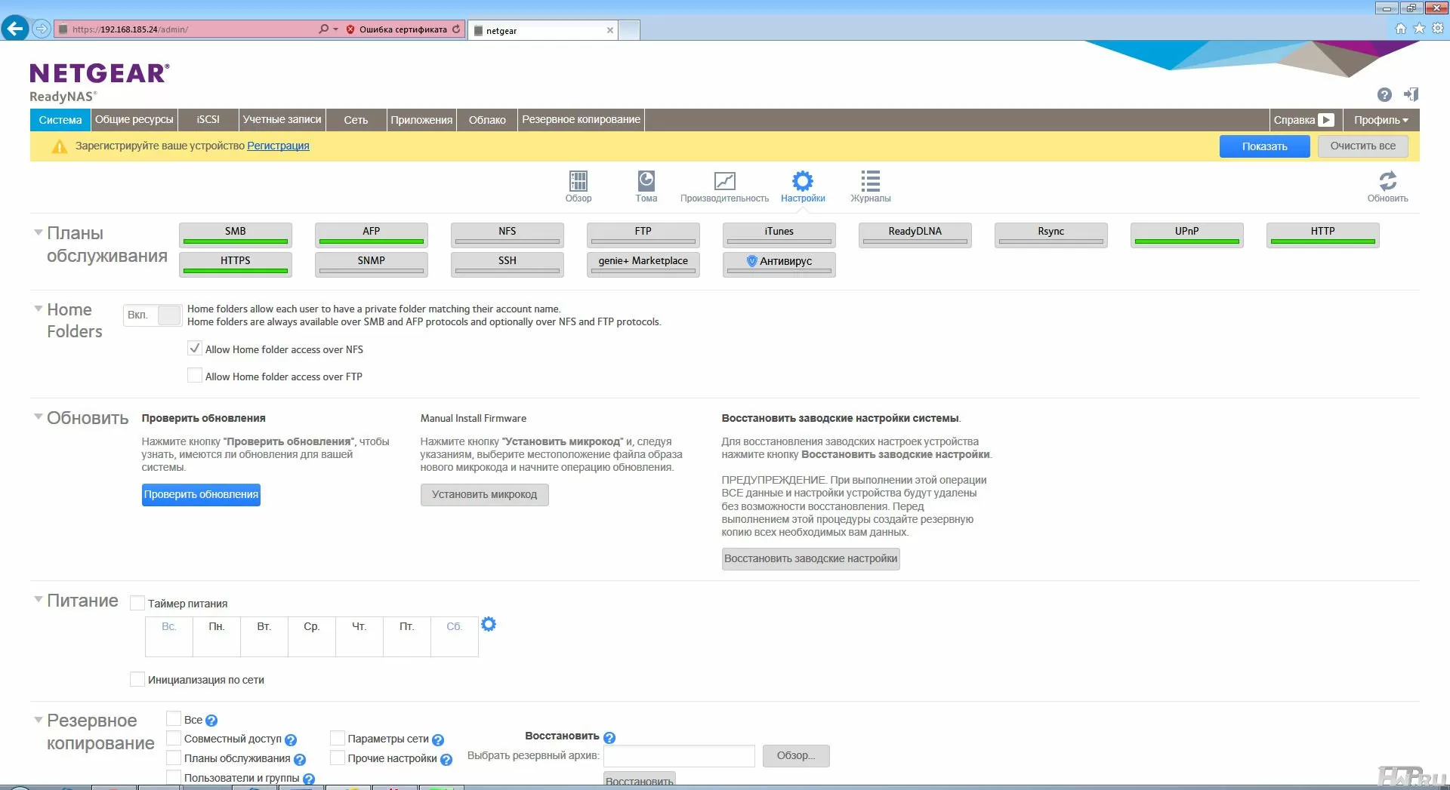Enable the Таймер питания checkbox
The width and height of the screenshot is (1450, 790).
[137, 603]
